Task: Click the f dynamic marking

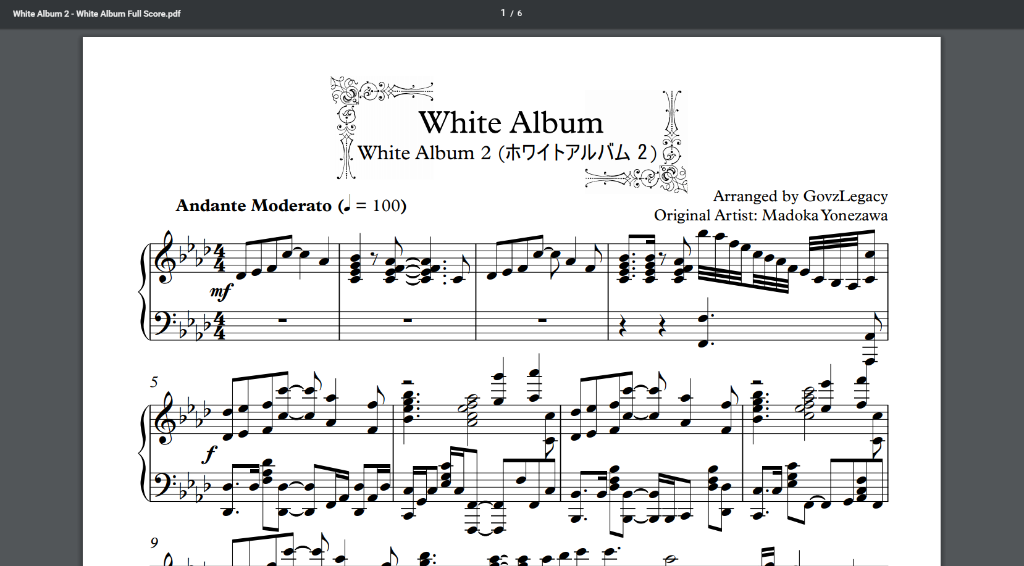Action: [x=209, y=455]
